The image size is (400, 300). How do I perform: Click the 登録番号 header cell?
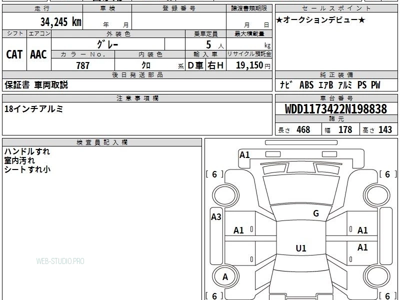coord(179,8)
